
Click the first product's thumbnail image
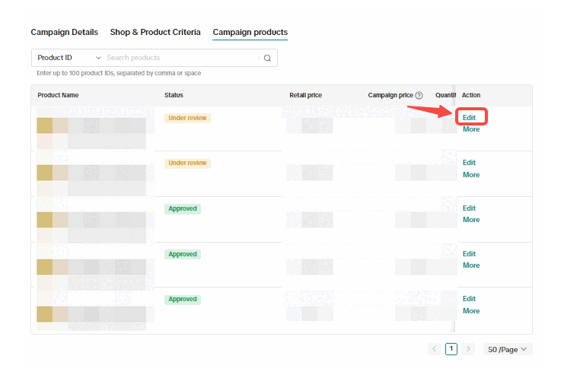pyautogui.click(x=45, y=126)
